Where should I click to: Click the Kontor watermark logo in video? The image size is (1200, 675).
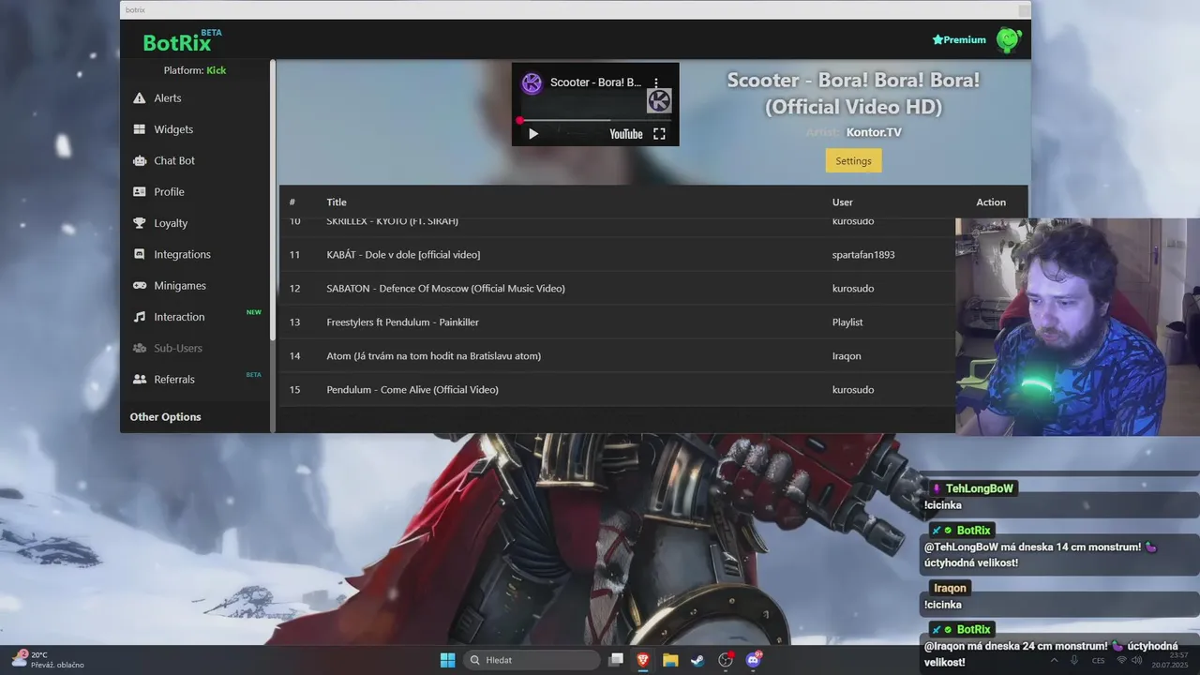[x=659, y=100]
